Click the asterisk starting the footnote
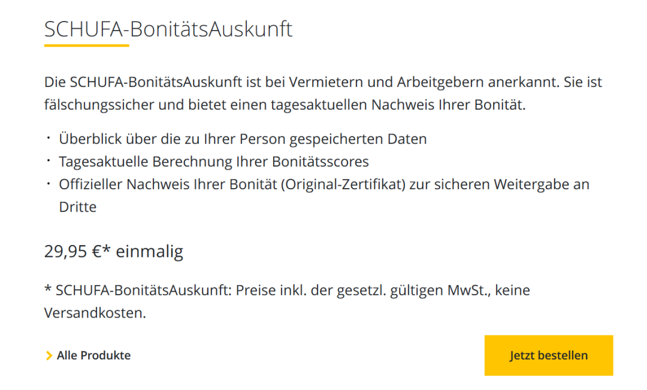Viewport: 647px width, 390px height. coord(48,290)
